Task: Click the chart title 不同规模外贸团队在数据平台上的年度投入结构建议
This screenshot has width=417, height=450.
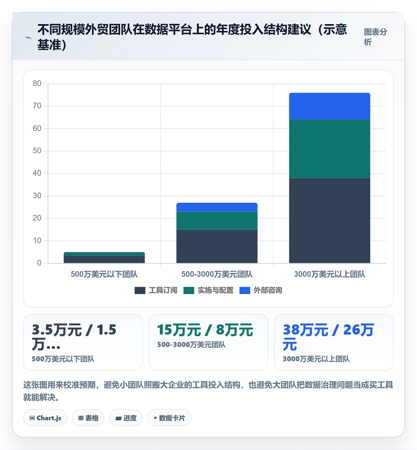Action: tap(192, 37)
